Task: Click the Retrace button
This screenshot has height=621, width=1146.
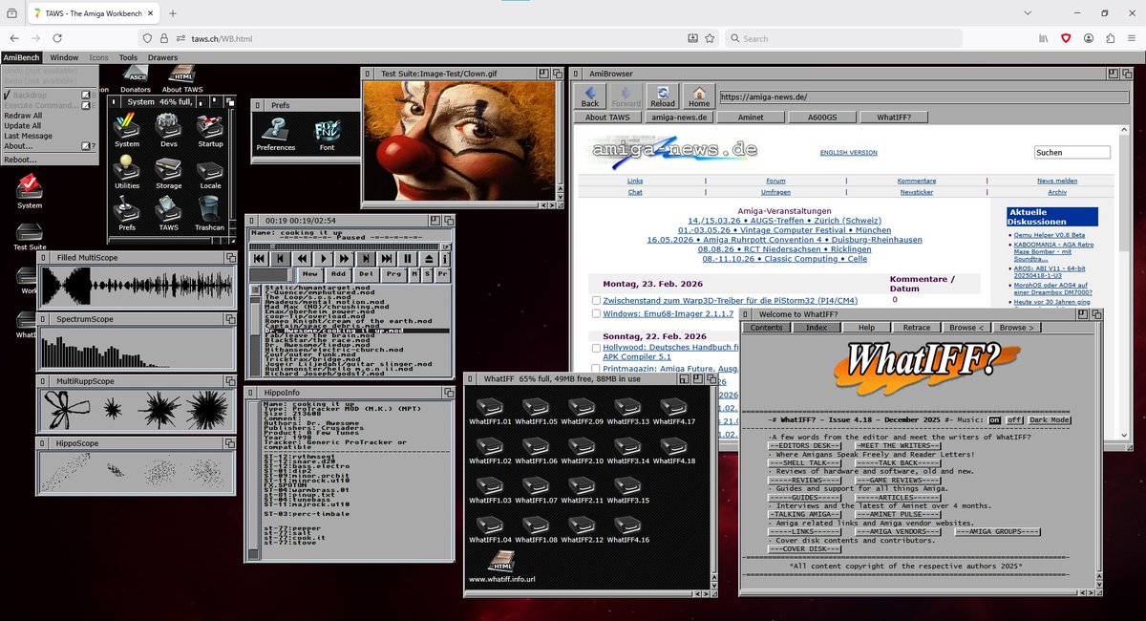Action: pos(916,328)
